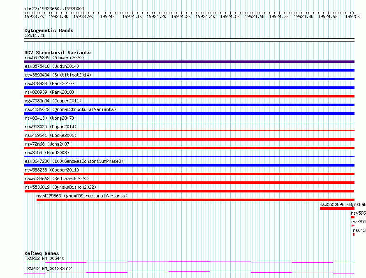The image size is (366, 278).
Task: Click the red nsv4275863 variant bar
Action: tap(196, 200)
